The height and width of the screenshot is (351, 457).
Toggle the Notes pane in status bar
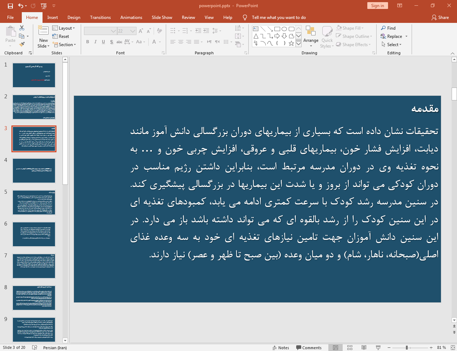(281, 347)
